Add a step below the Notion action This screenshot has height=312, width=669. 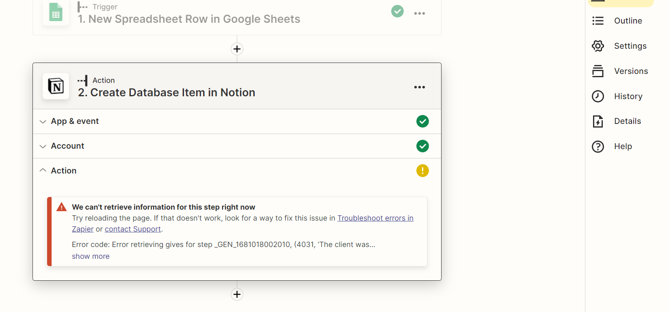point(237,294)
